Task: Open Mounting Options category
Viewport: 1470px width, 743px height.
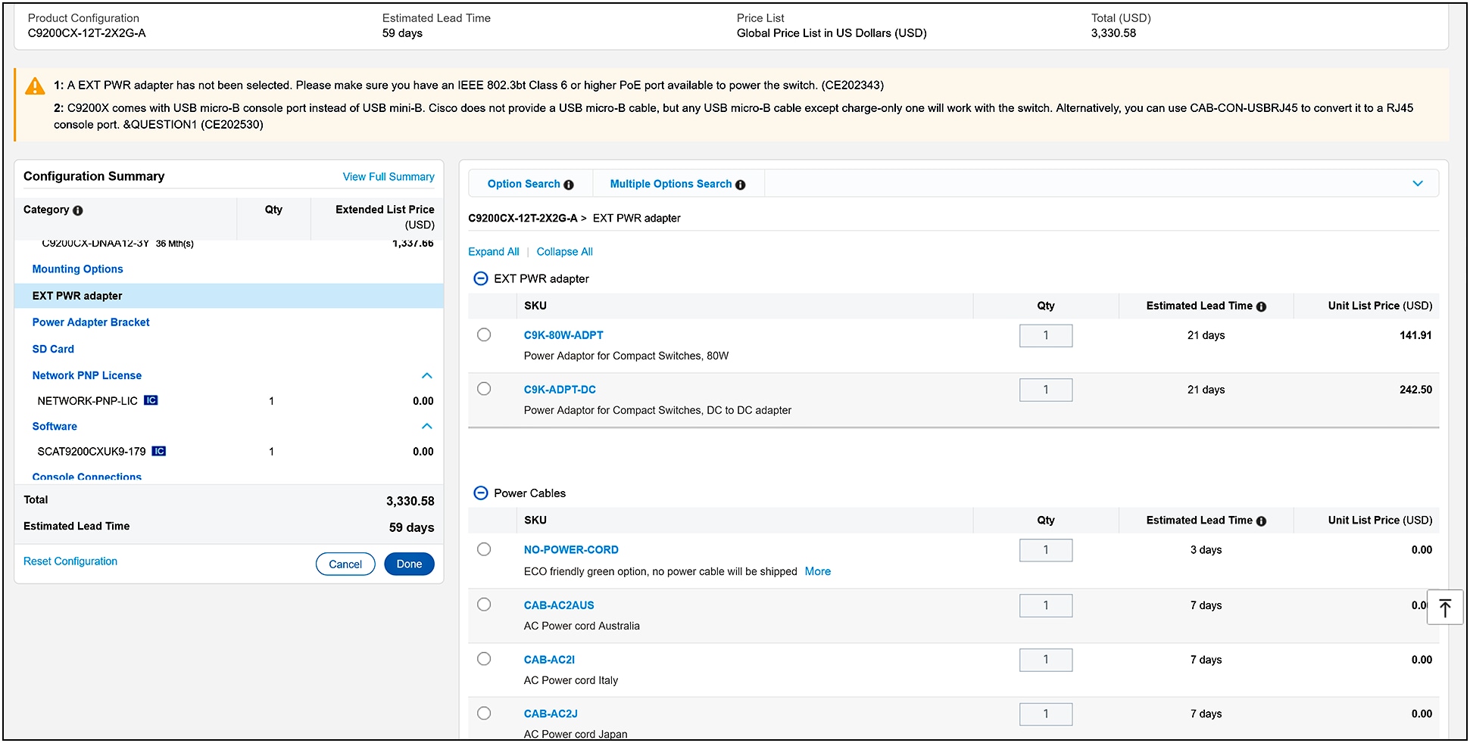Action: [77, 269]
